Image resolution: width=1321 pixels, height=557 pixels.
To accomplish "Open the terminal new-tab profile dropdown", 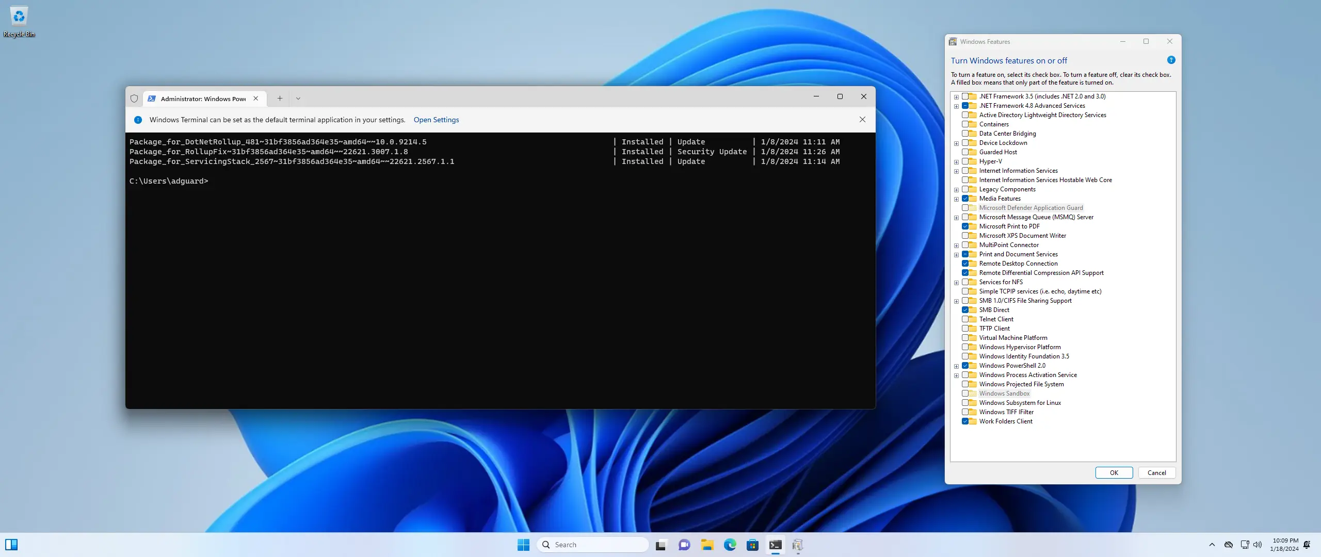I will click(x=298, y=99).
